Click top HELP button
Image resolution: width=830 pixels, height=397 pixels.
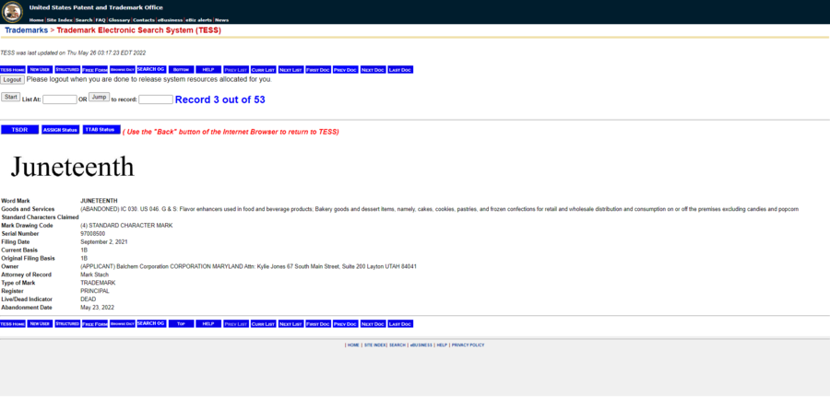click(208, 70)
